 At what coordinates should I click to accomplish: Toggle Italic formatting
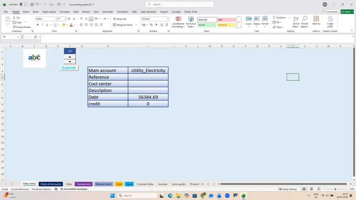(x=42, y=25)
